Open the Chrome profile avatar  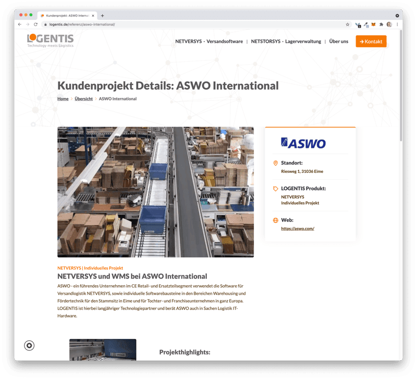click(389, 24)
